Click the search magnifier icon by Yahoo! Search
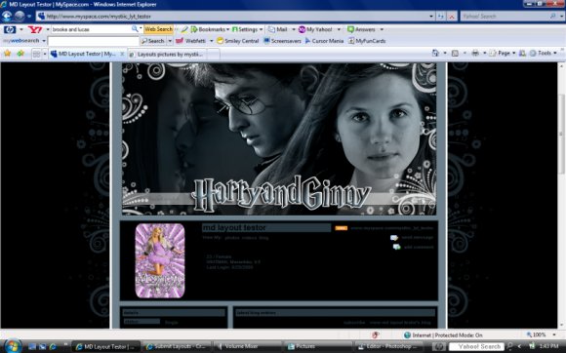This screenshot has height=353, width=566. [x=553, y=17]
